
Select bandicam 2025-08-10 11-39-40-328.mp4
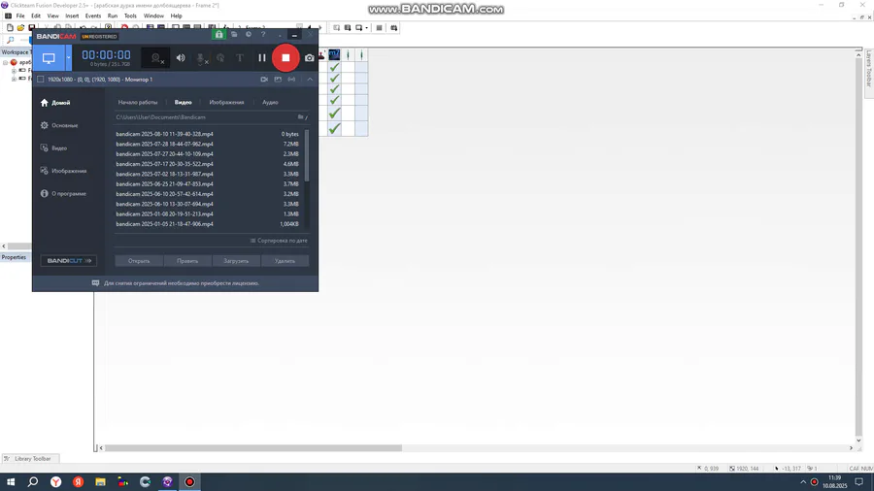208,134
